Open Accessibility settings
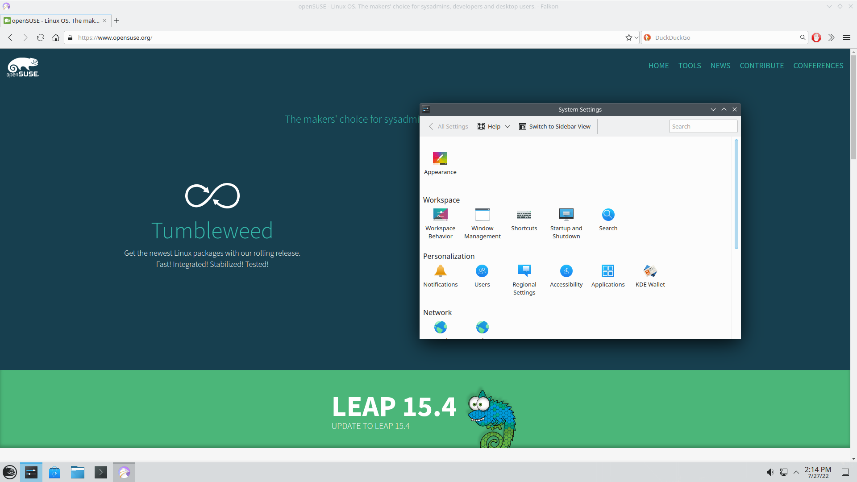This screenshot has height=482, width=857. click(566, 276)
